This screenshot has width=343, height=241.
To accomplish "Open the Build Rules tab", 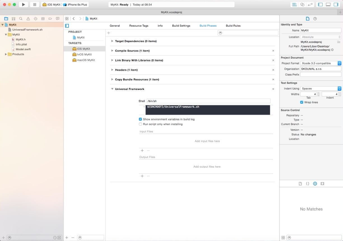I will [233, 26].
